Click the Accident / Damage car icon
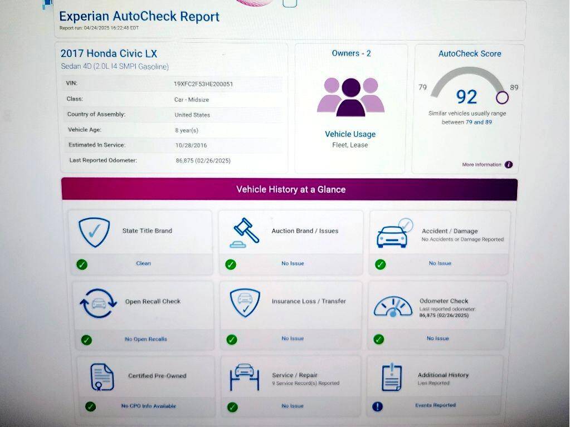The width and height of the screenshot is (570, 427). tap(395, 233)
